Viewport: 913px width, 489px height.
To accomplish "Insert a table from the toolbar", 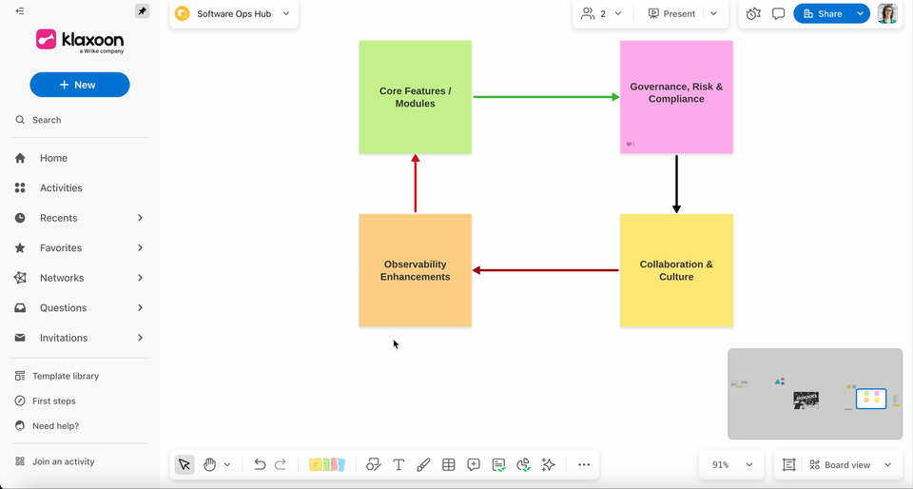I will pos(449,464).
